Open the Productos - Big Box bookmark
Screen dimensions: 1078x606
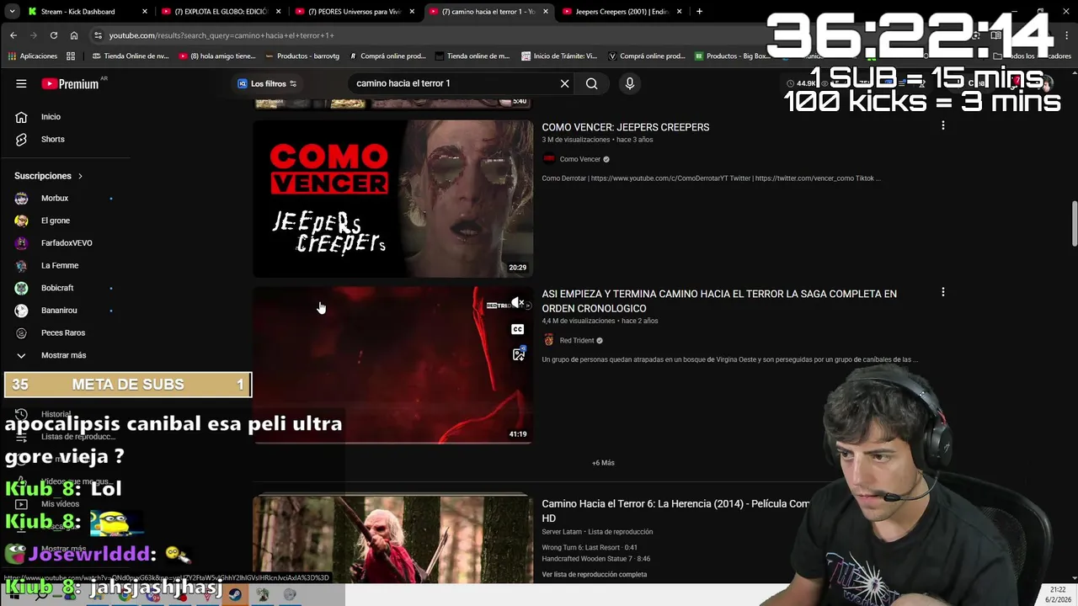[733, 56]
